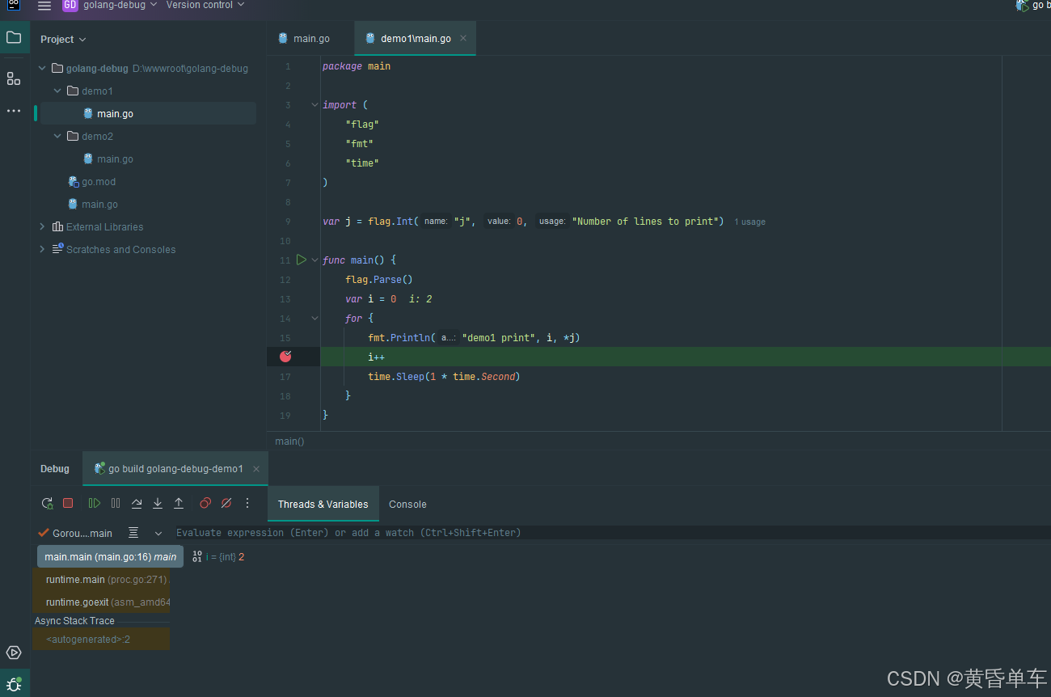The image size is (1051, 697).
Task: Open the Version control dropdown menu
Action: [x=205, y=5]
